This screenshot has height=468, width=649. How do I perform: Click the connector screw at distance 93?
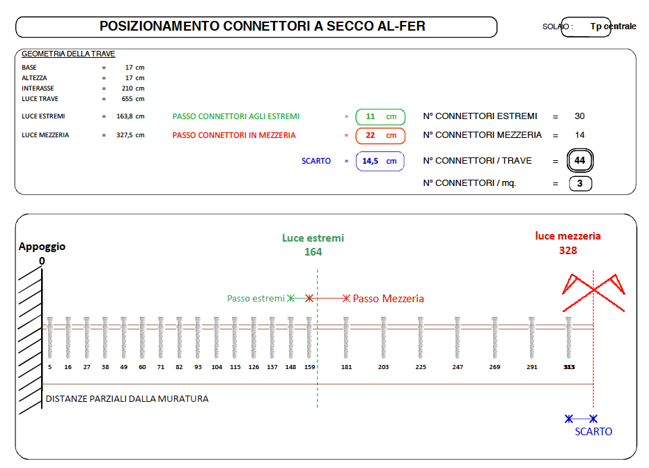(x=198, y=338)
